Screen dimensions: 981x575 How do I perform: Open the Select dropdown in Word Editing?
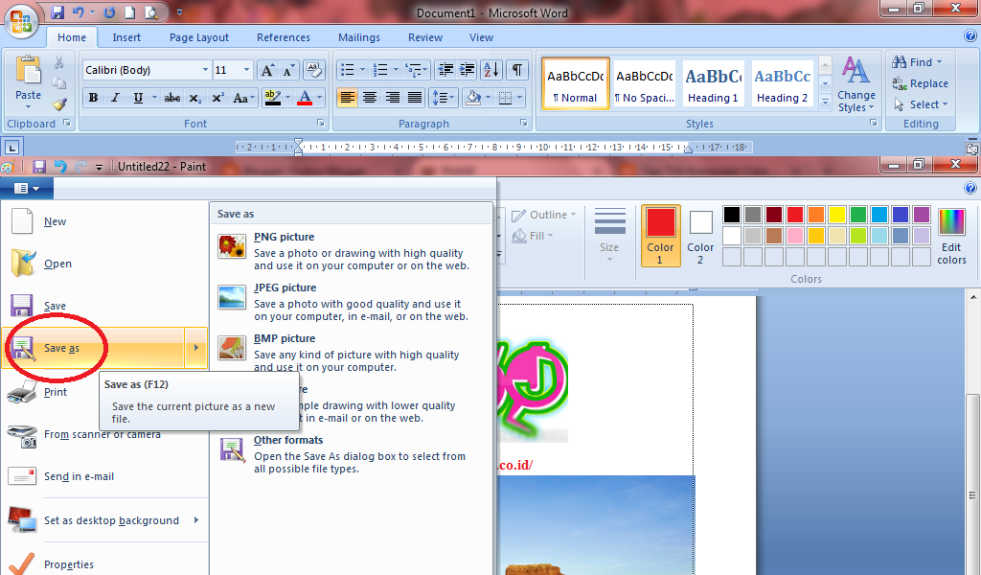(x=921, y=104)
